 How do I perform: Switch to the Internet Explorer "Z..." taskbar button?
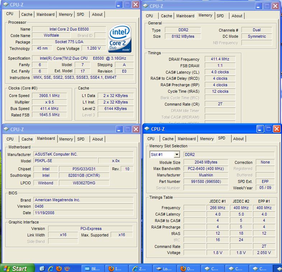tap(140, 268)
